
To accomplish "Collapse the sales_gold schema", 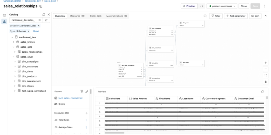I will (13, 47).
